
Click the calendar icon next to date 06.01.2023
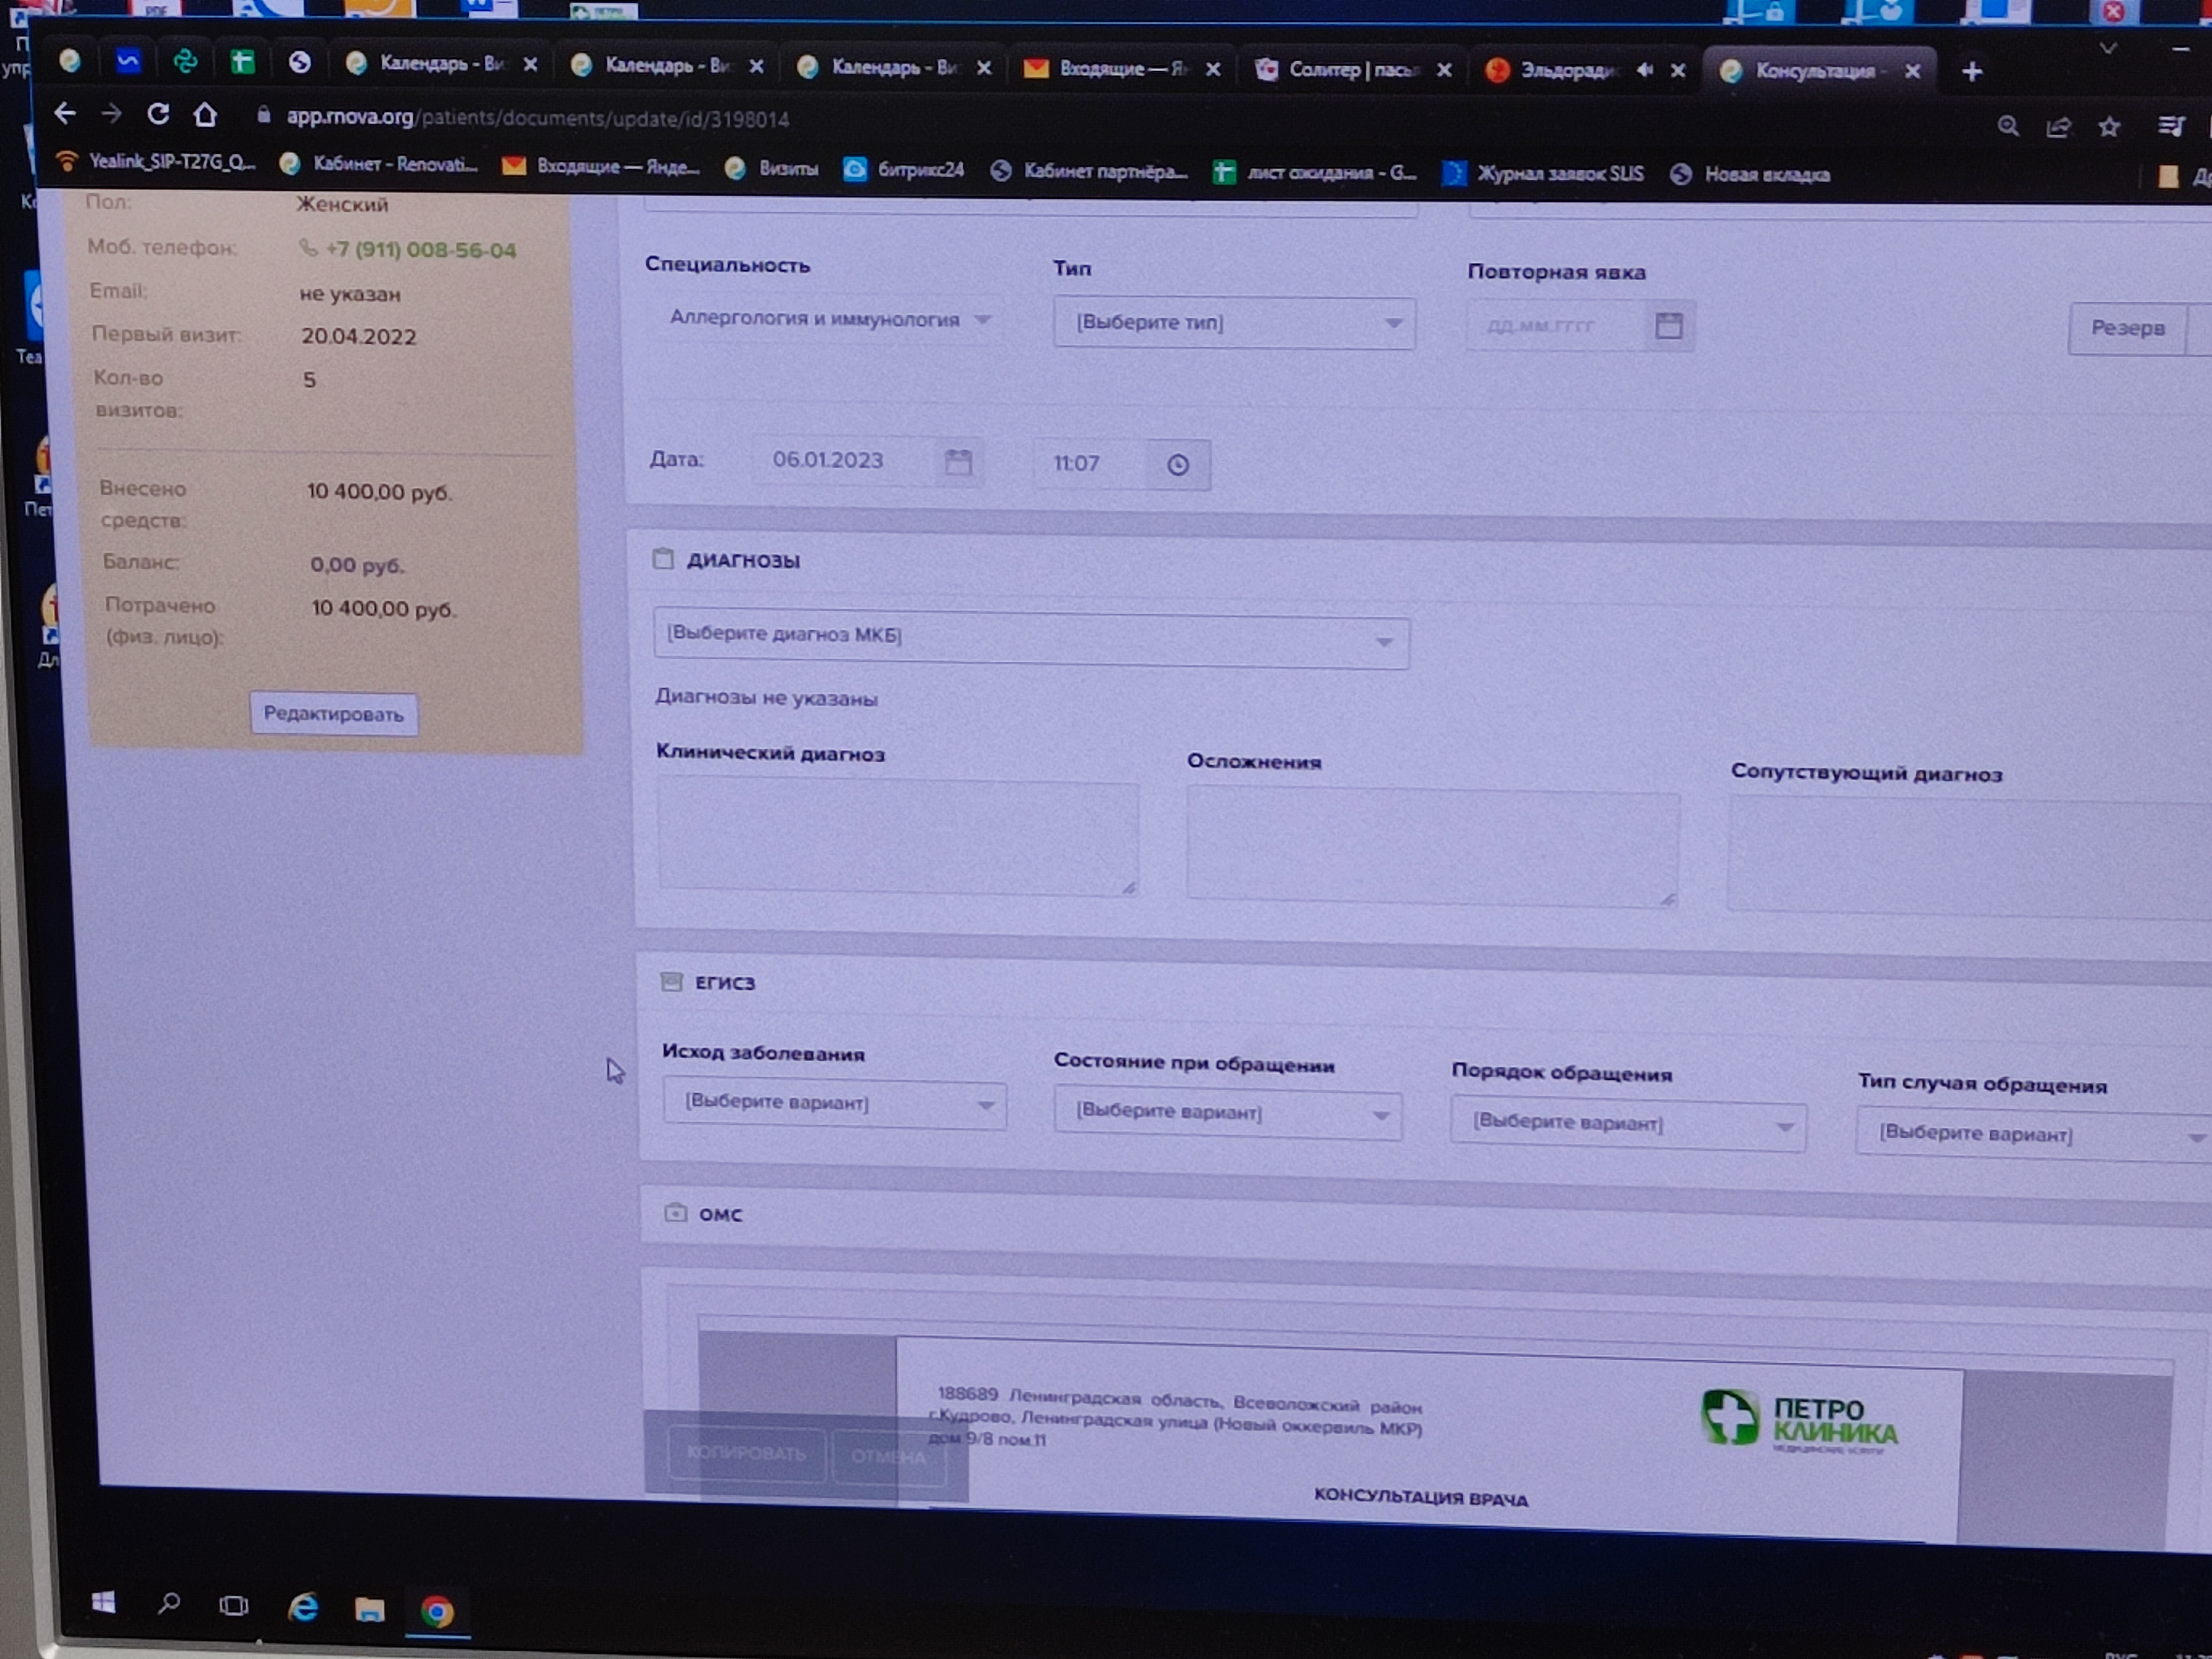tap(958, 462)
